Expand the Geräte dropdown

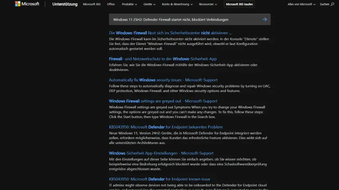[x=150, y=4]
